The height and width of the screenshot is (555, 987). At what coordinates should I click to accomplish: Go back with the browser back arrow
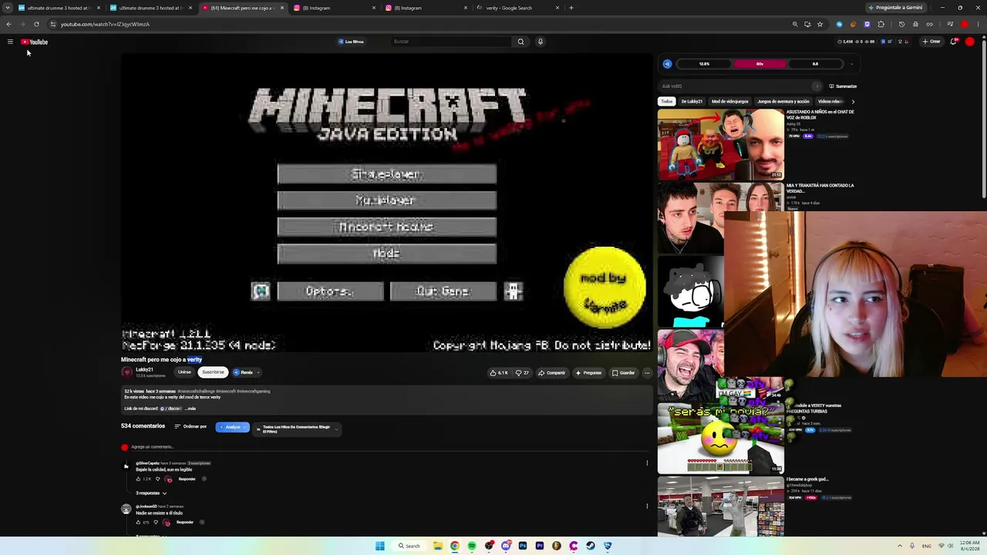[x=8, y=24]
